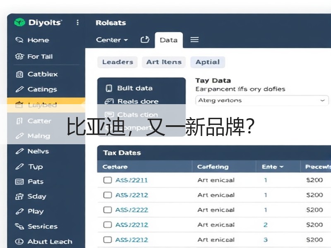Select the Leaders tab pill

118,62
